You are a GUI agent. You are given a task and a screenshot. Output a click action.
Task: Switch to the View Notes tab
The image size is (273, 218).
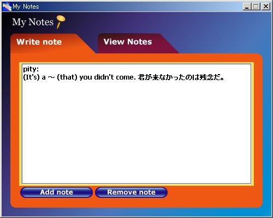click(128, 42)
